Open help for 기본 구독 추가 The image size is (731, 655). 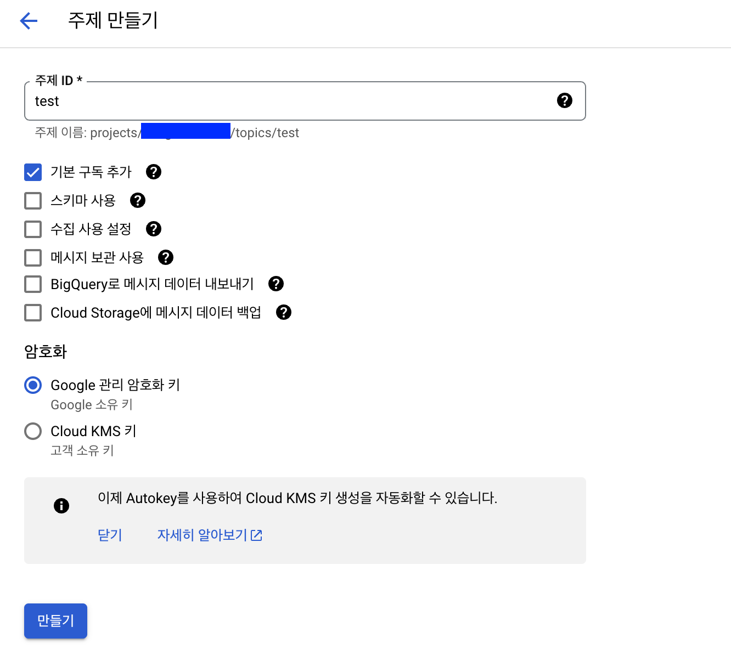(154, 172)
